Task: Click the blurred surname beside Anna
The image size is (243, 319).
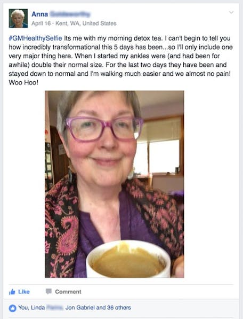Action: 70,14
